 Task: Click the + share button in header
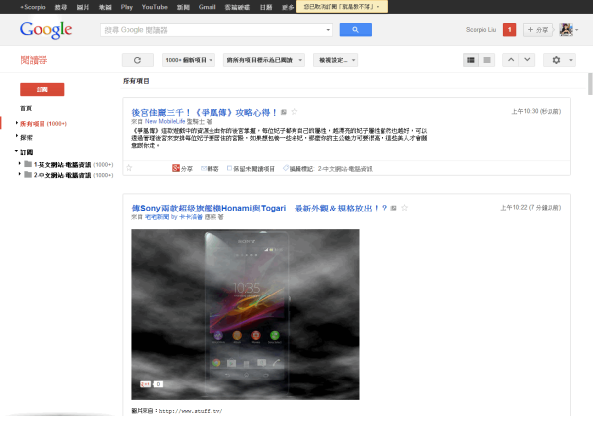coord(538,29)
